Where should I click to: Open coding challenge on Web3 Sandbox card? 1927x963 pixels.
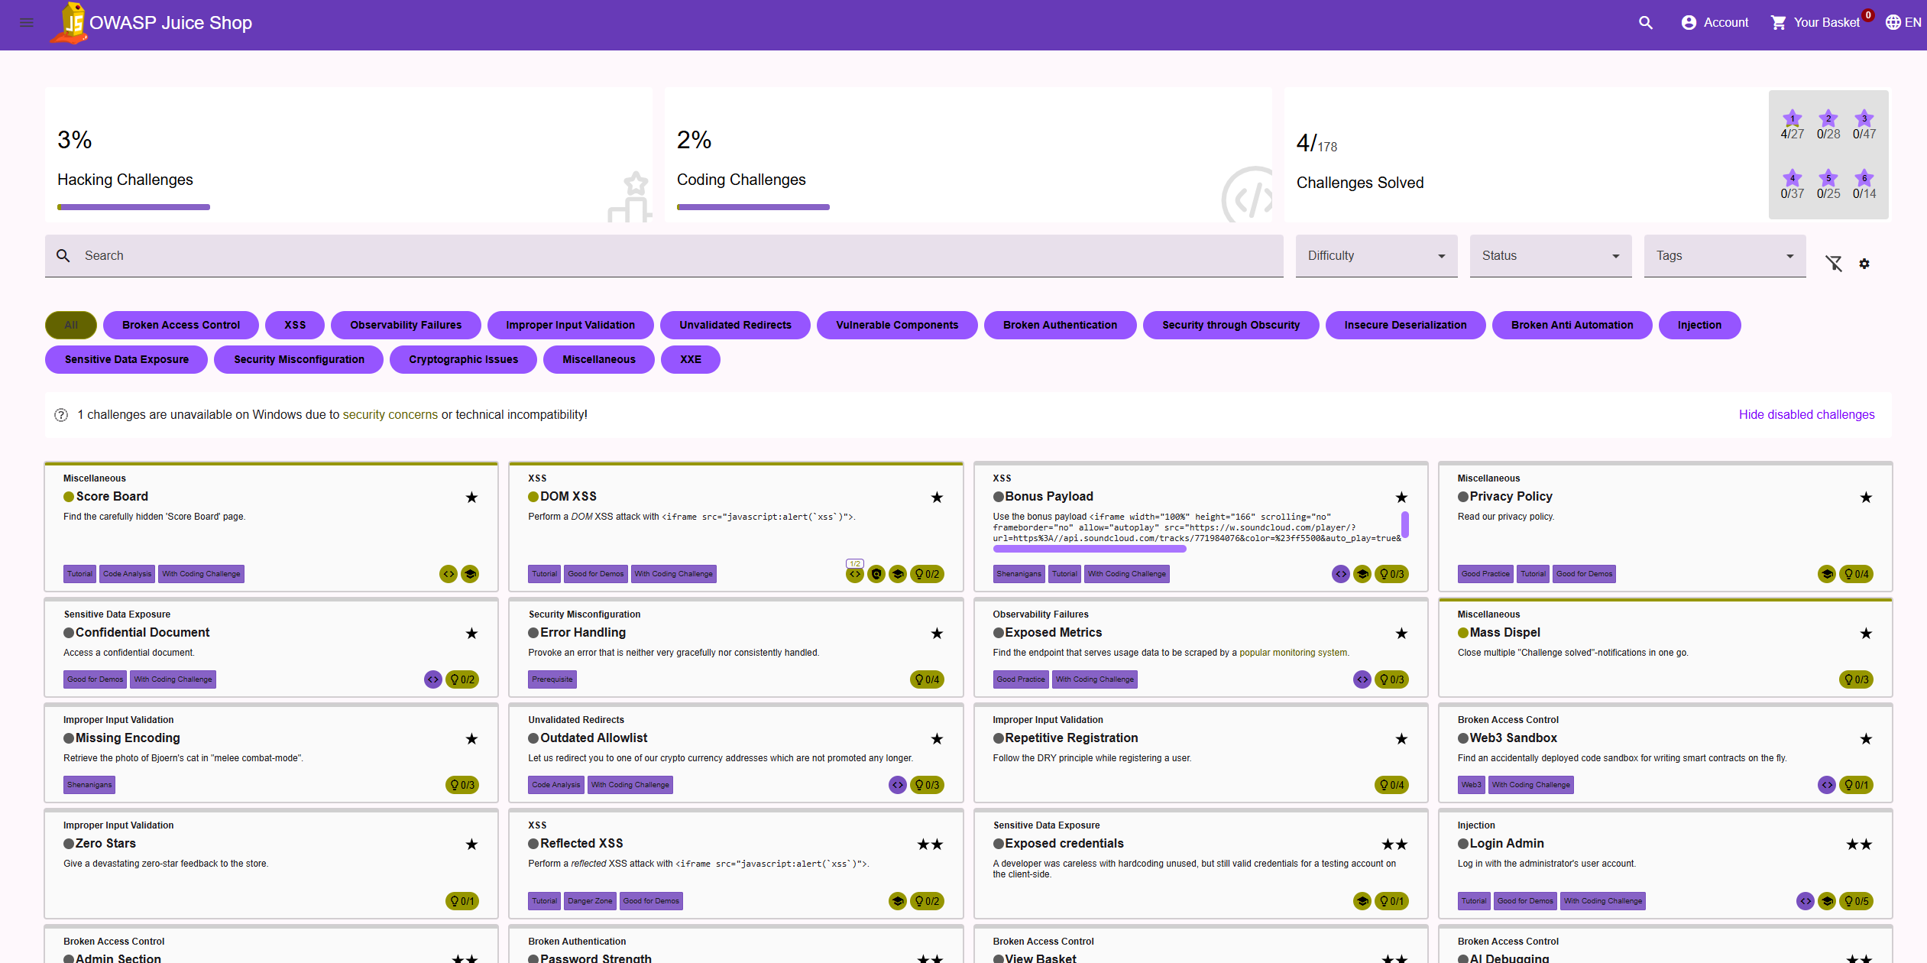pyautogui.click(x=1827, y=785)
